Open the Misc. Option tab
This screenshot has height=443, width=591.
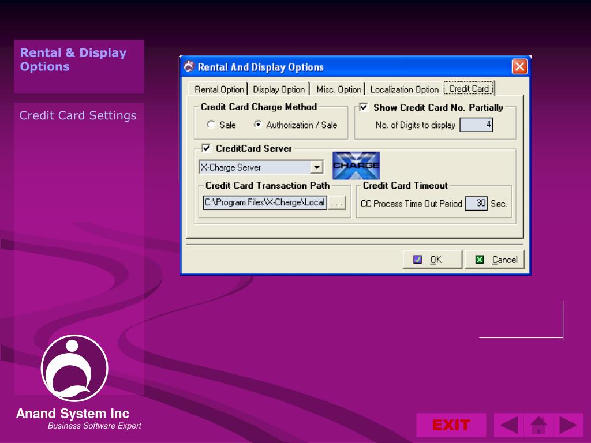coord(338,89)
